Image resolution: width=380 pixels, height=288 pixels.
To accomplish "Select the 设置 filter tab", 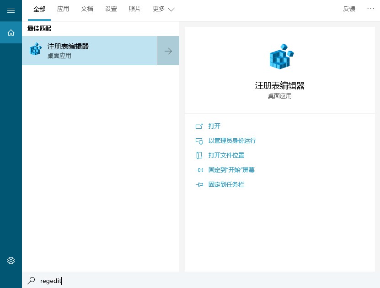I will pyautogui.click(x=111, y=9).
